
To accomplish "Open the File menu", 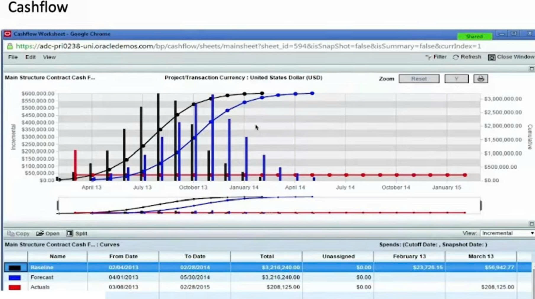I will (13, 57).
